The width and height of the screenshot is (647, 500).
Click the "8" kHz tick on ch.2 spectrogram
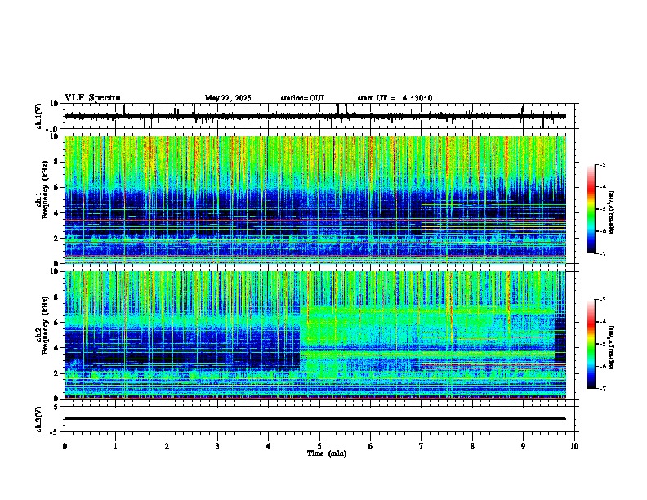coord(57,297)
